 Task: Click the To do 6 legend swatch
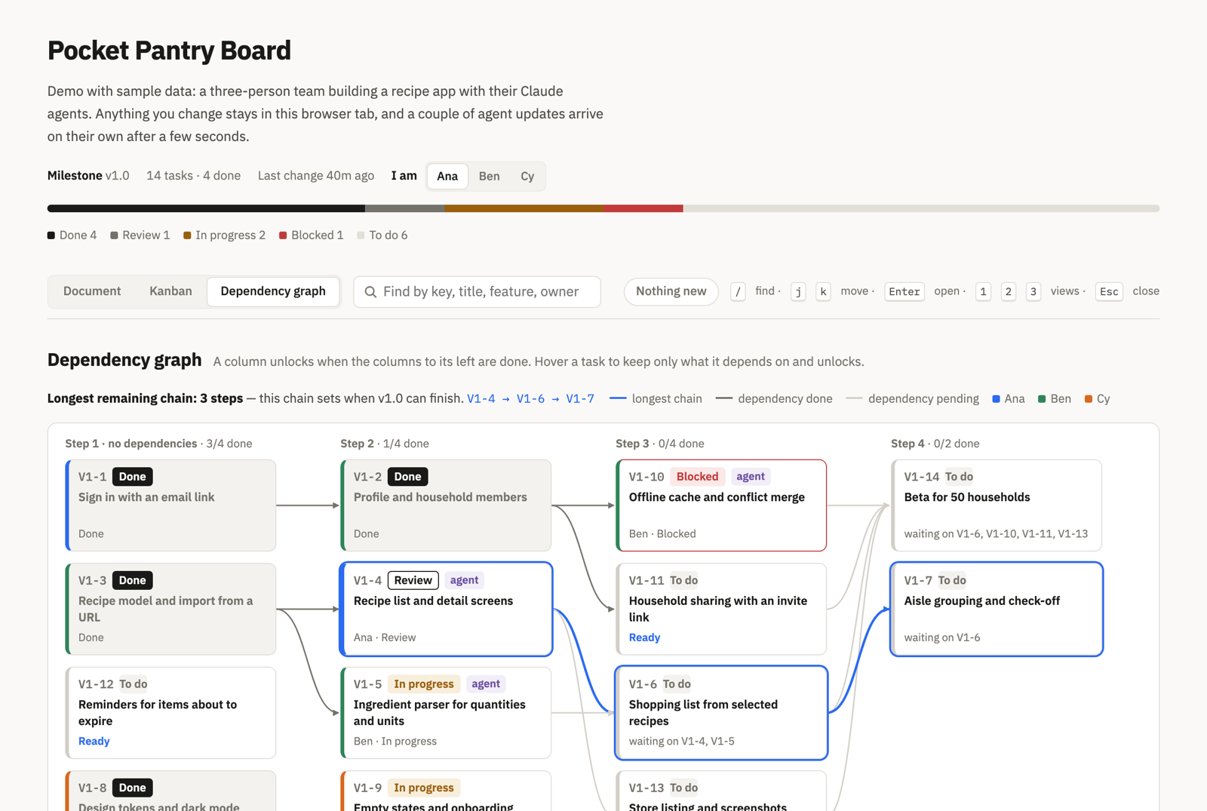coord(361,235)
